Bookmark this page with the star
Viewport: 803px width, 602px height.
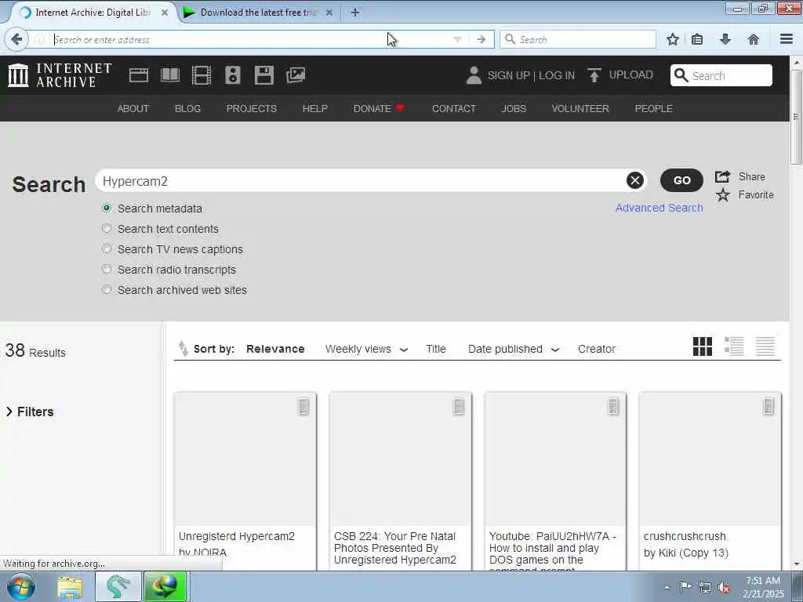click(x=672, y=39)
